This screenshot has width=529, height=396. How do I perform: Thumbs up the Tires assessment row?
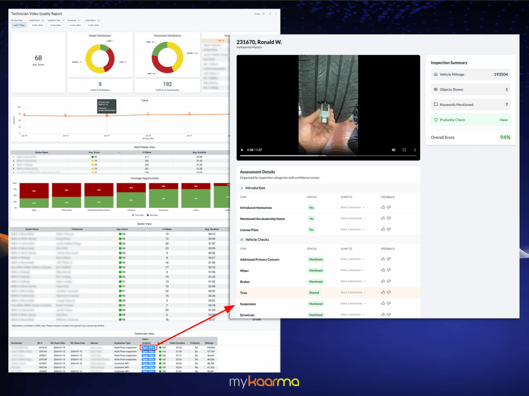pyautogui.click(x=383, y=292)
